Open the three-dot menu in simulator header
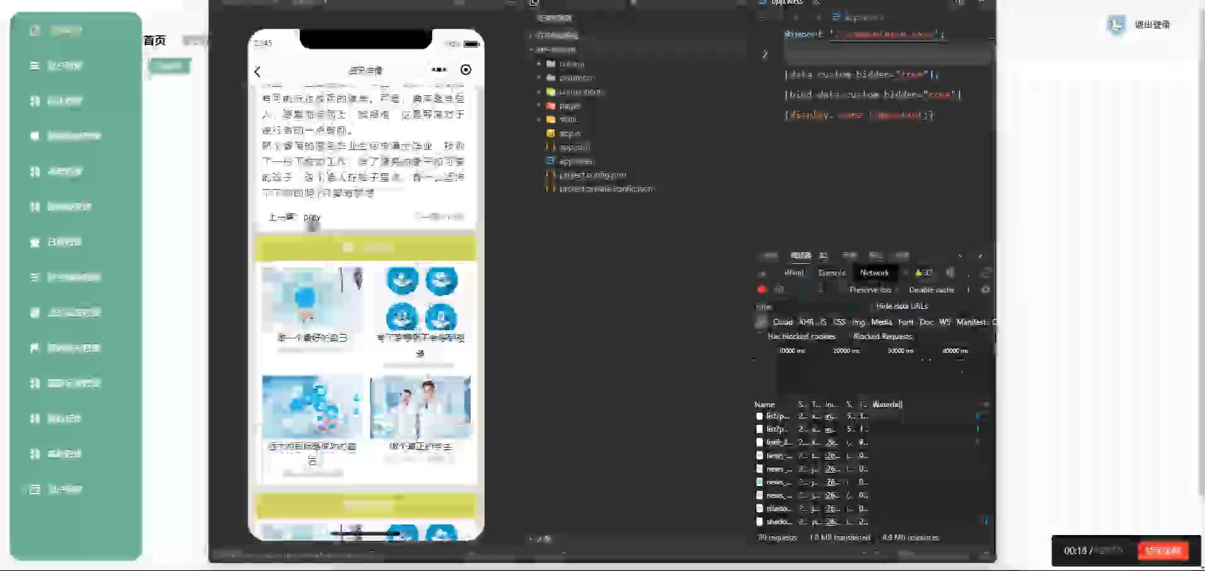 [x=438, y=69]
